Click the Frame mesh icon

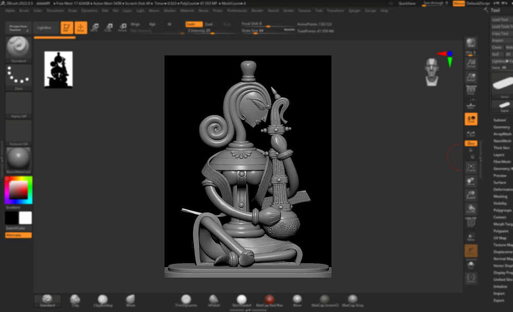pos(471,167)
